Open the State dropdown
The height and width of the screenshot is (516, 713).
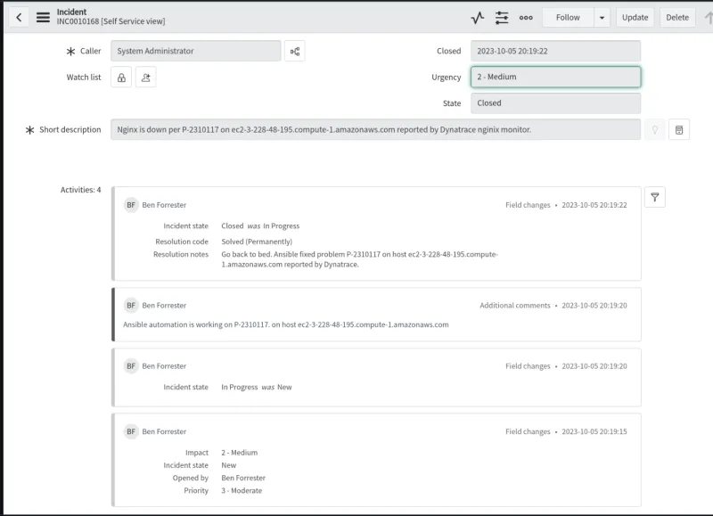pos(555,102)
